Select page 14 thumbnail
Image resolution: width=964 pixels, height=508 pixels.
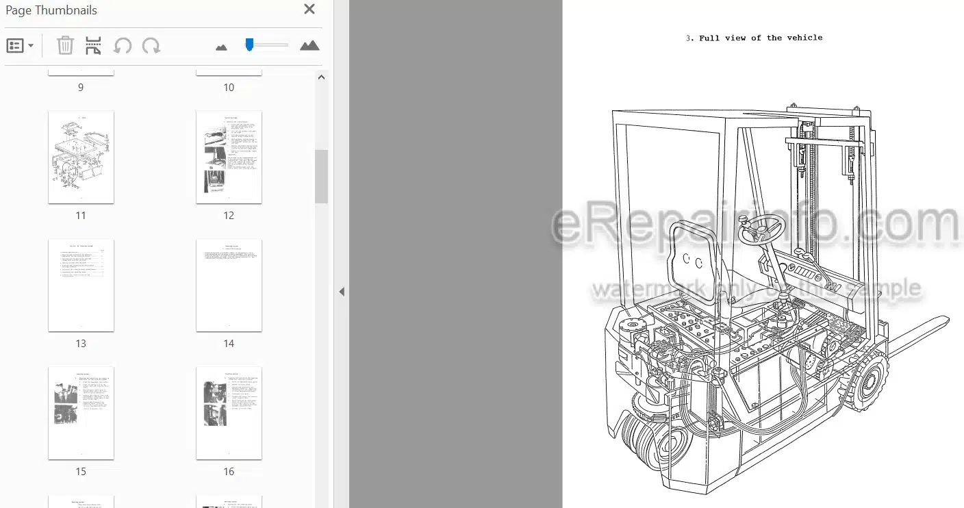[229, 285]
